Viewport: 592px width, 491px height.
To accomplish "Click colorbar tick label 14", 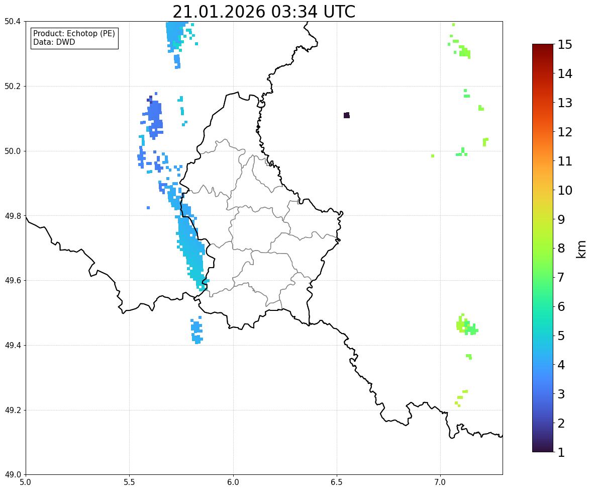I will tap(565, 74).
